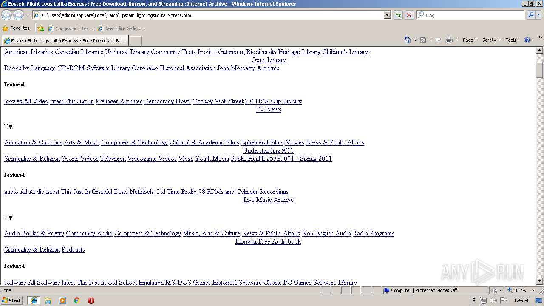Click the Read Mail icon
Image resolution: width=544 pixels, height=306 pixels.
(439, 40)
